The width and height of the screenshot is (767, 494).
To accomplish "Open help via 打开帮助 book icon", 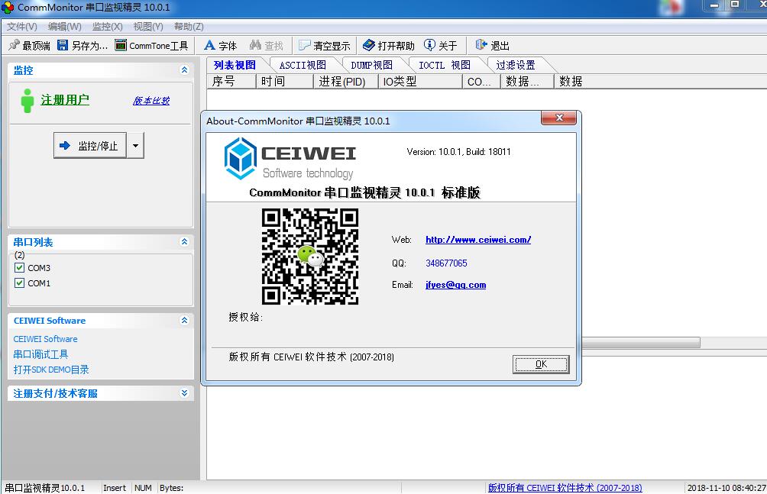I will pyautogui.click(x=369, y=46).
